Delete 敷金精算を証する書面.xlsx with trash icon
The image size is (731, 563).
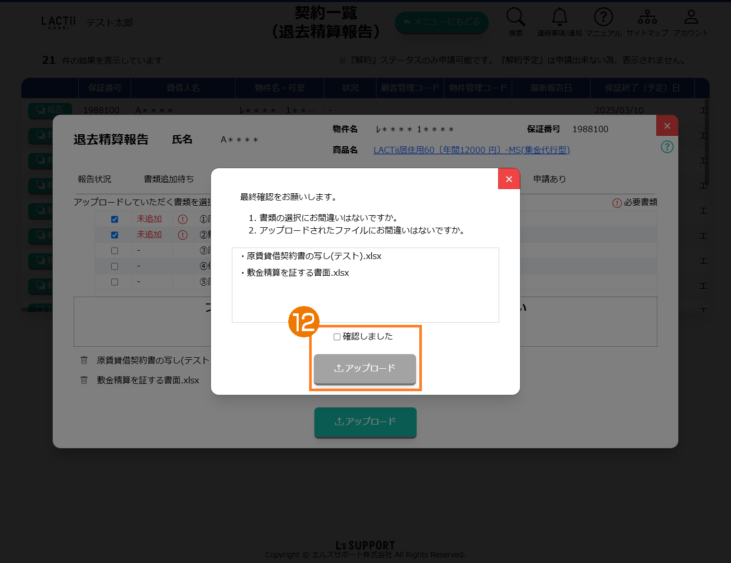pyautogui.click(x=84, y=380)
